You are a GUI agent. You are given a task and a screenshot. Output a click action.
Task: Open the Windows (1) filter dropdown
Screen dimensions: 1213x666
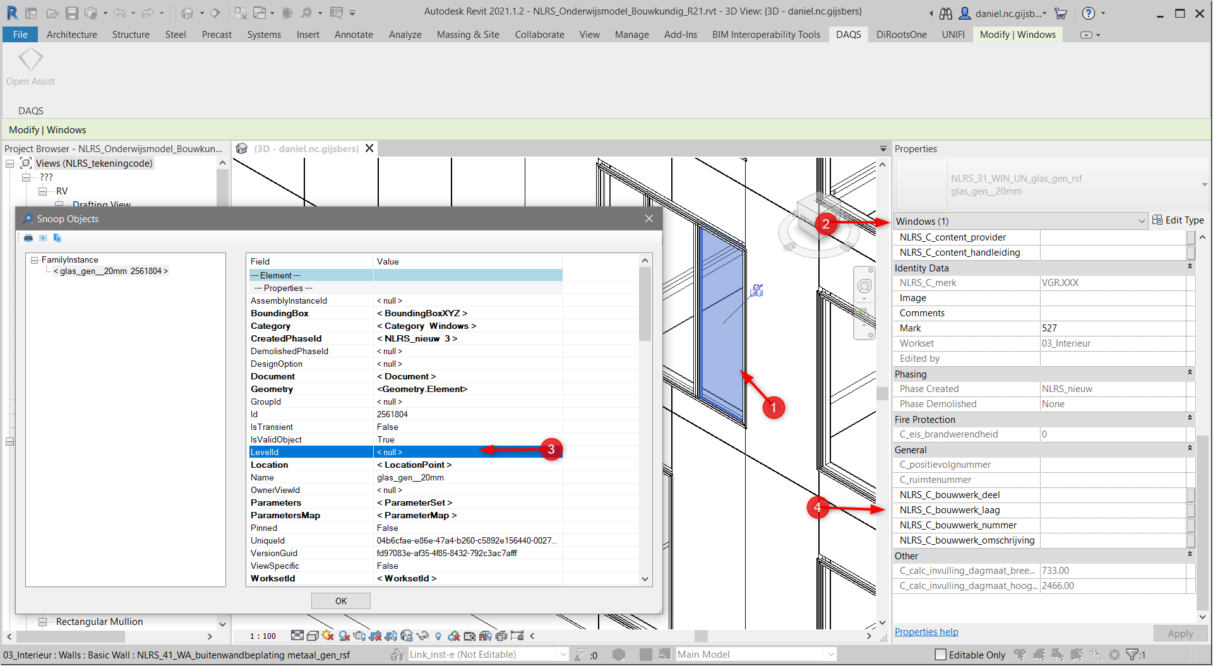1141,221
